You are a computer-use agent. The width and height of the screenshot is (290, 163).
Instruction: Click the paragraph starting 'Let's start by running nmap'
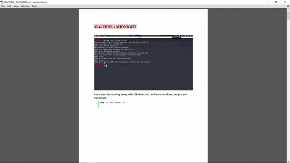[140, 96]
